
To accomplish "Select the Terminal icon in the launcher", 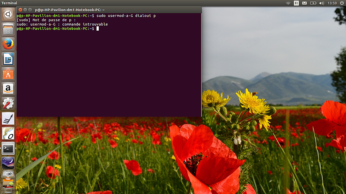I will (8, 149).
